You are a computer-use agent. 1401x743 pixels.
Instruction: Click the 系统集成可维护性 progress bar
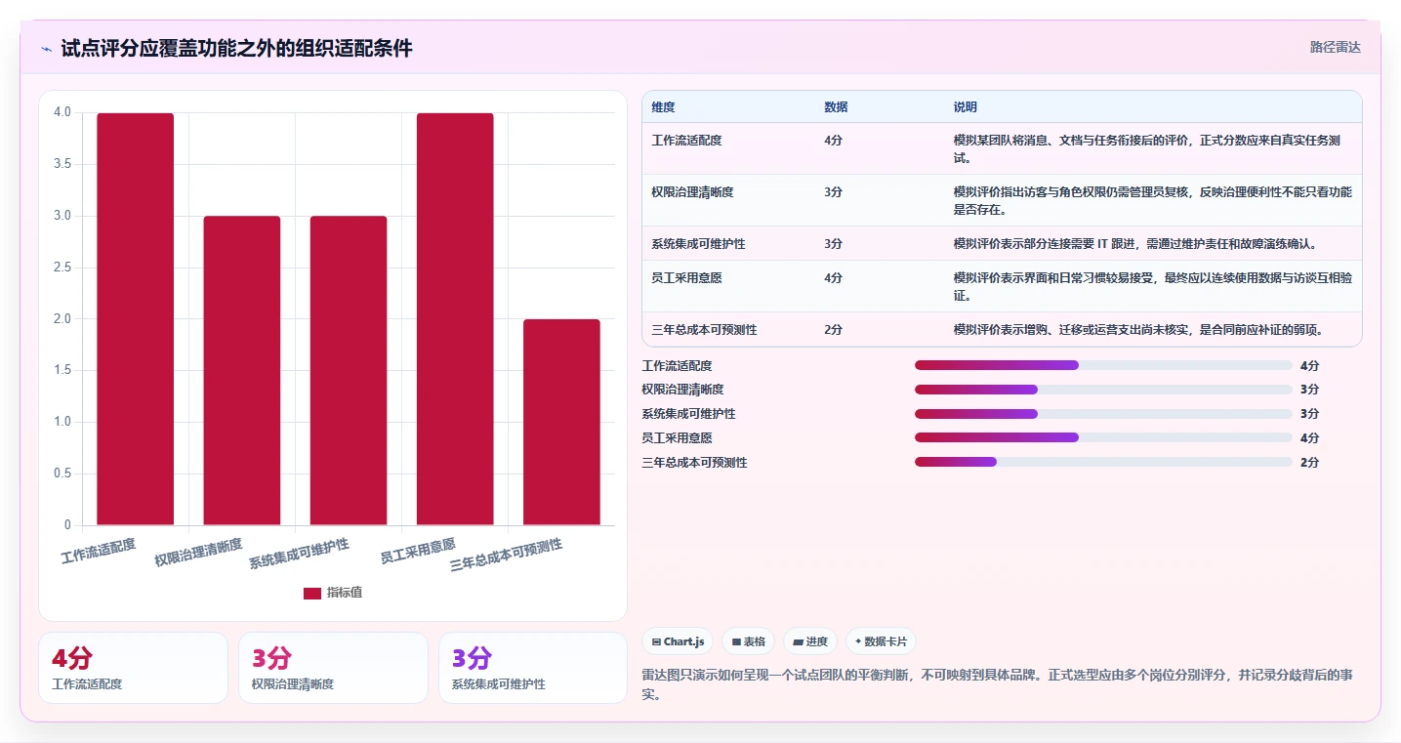[x=1103, y=414]
